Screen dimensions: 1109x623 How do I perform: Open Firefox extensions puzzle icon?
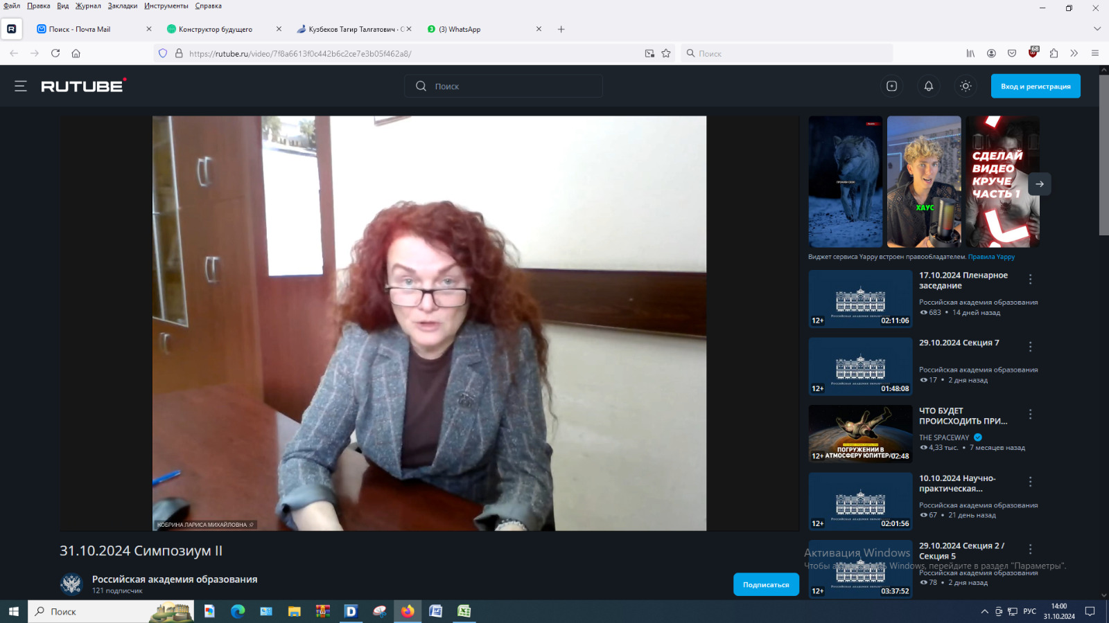point(1054,53)
